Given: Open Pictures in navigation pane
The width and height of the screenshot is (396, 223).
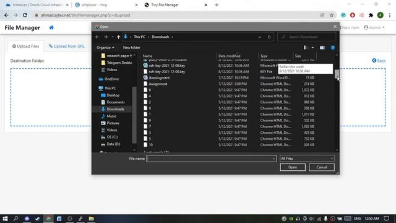Looking at the screenshot, I should point(110,123).
